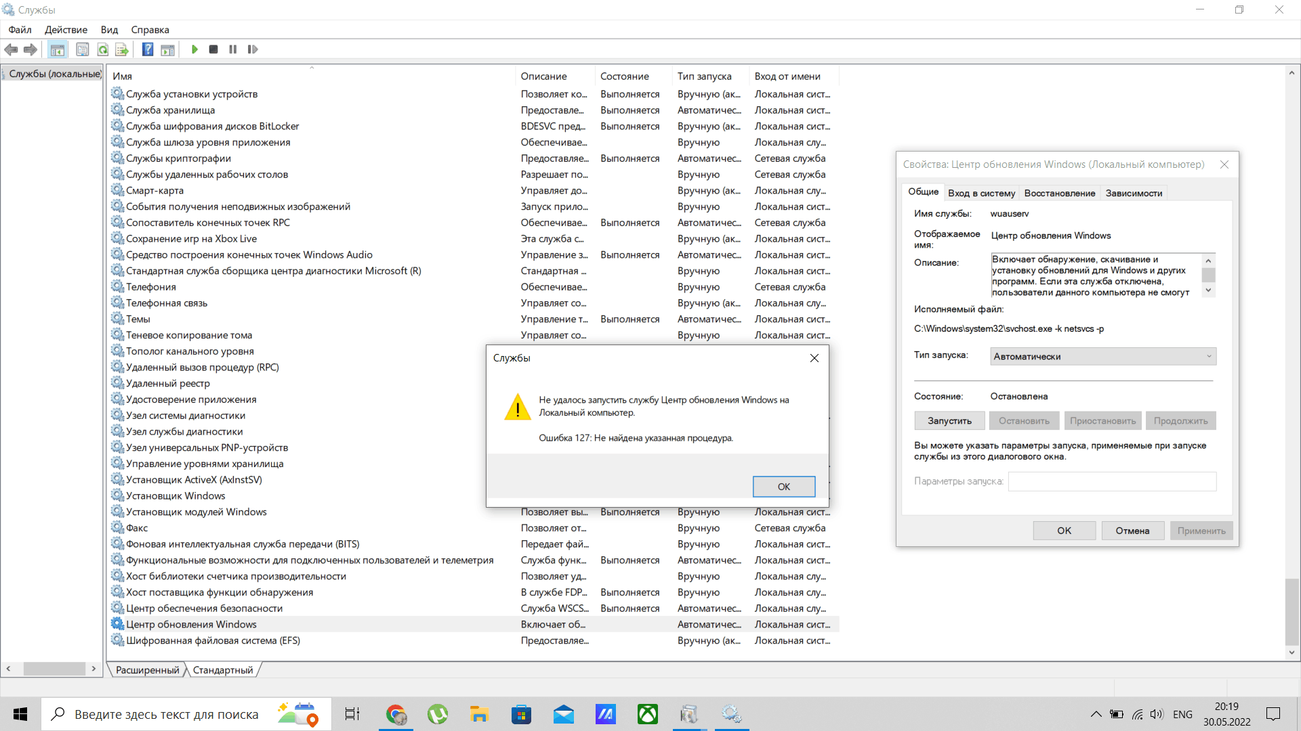Click the Forward arrow in Services toolbar
Screen dimensions: 1301x731
point(30,49)
